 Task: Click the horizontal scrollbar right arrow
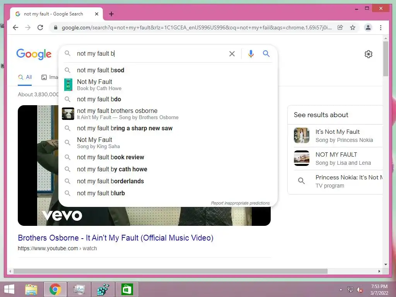379,271
